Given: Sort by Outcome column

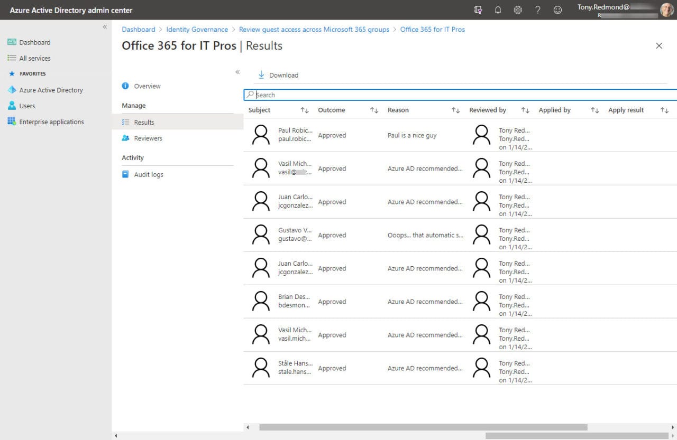Looking at the screenshot, I should pos(374,110).
